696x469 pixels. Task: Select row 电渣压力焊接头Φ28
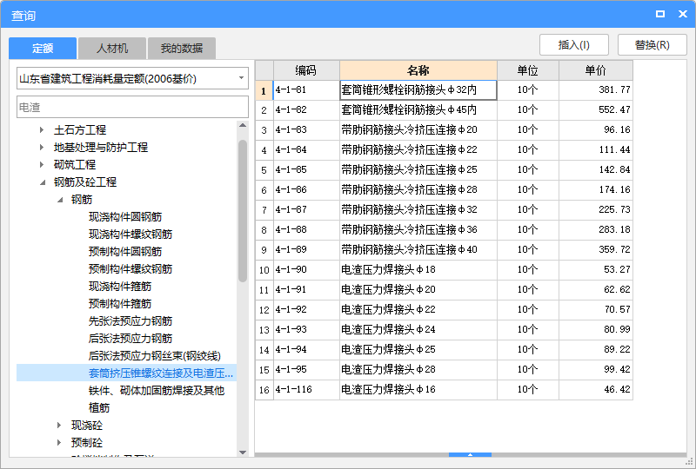[418, 369]
